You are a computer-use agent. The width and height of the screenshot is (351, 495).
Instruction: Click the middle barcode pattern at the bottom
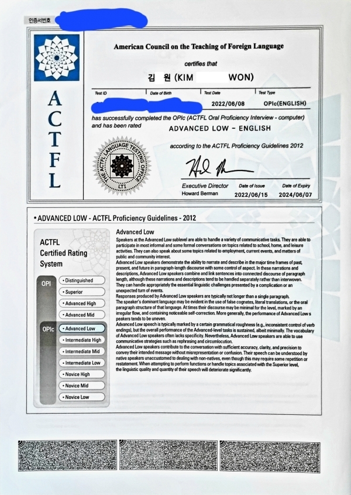pos(168,456)
